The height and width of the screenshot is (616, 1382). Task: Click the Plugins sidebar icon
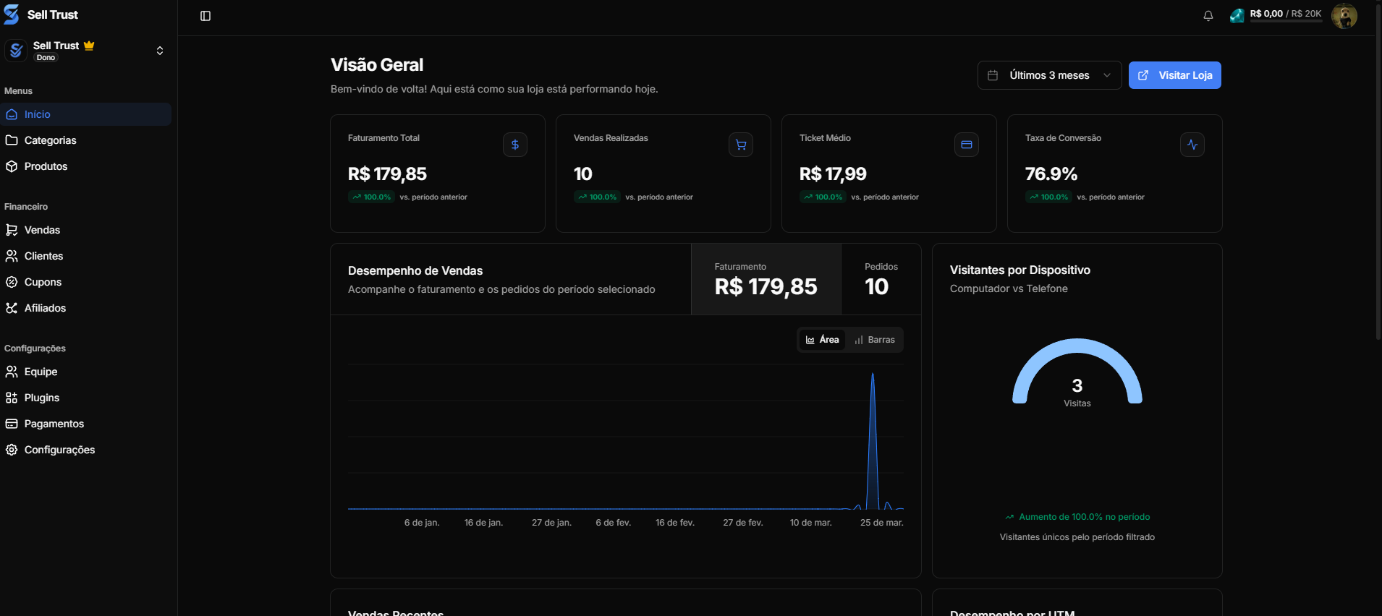coord(12,398)
